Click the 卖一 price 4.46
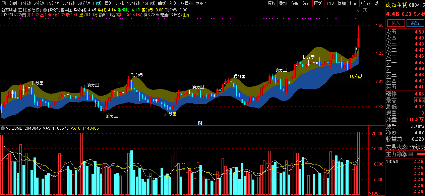 point(419,56)
